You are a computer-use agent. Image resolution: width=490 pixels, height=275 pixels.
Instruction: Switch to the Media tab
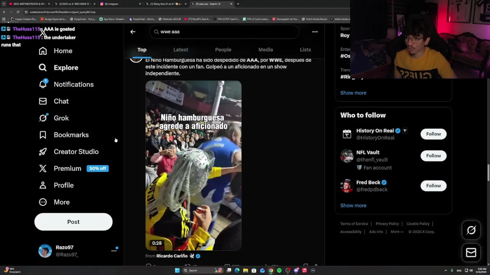266,50
